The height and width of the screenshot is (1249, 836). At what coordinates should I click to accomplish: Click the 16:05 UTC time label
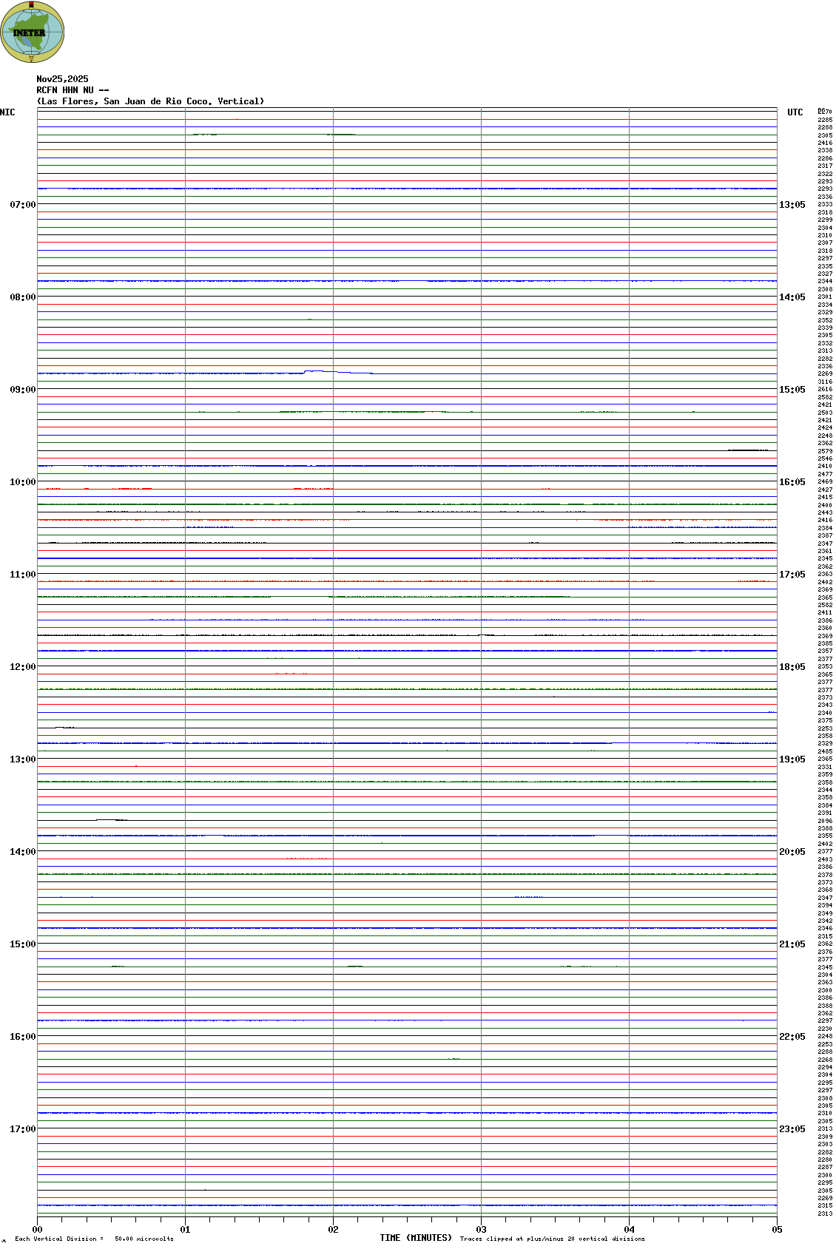pyautogui.click(x=792, y=482)
